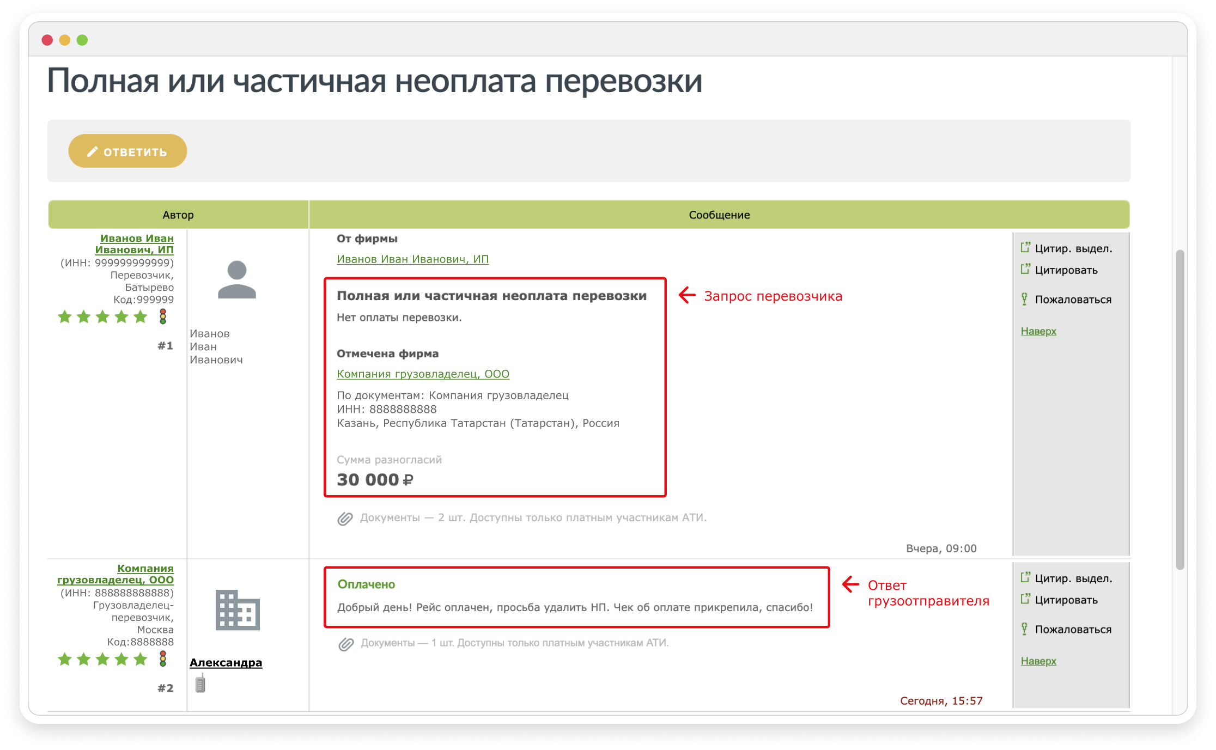This screenshot has height=750, width=1216.
Task: Click the green Оплачено status text
Action: (366, 584)
